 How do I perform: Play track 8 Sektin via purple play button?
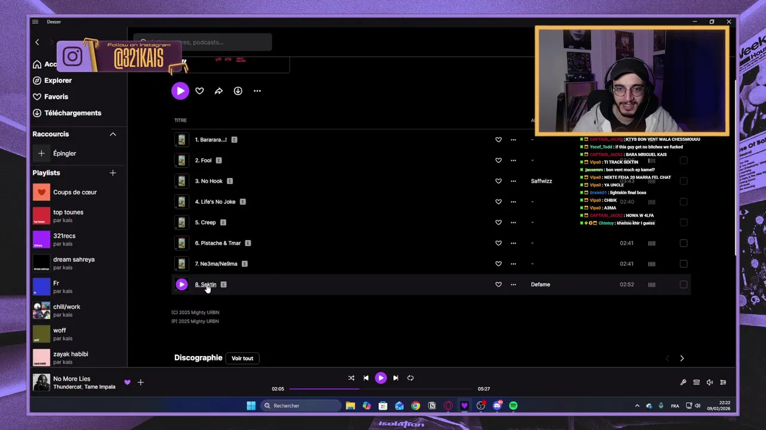pos(181,284)
